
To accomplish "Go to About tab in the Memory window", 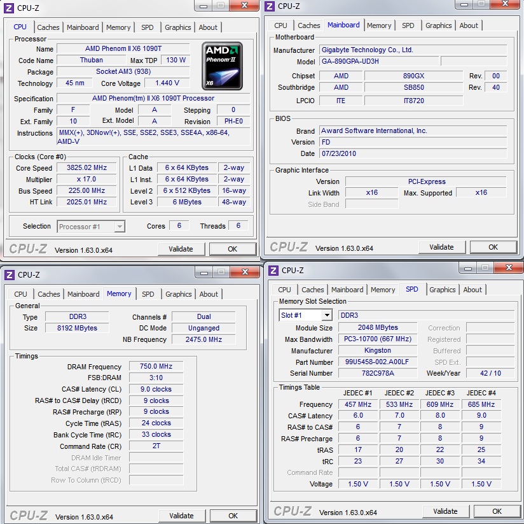I will click(209, 294).
